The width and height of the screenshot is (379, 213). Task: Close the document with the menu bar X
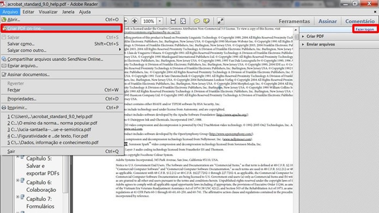click(x=375, y=12)
